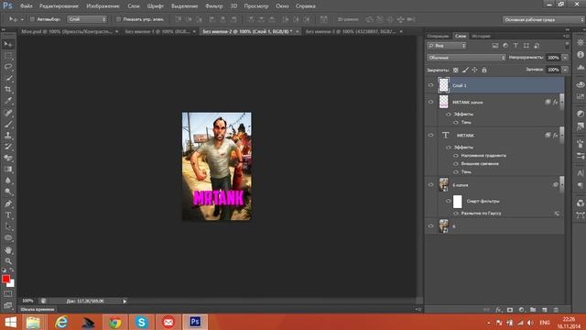The width and height of the screenshot is (586, 330).
Task: Select the Rectangular Marquee tool
Action: point(8,56)
